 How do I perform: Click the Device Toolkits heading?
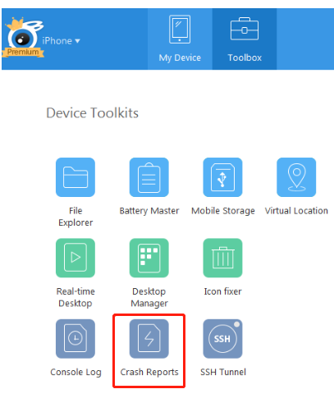tap(92, 112)
